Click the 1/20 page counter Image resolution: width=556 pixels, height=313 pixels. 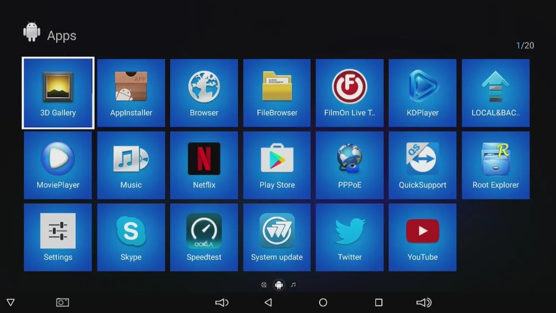[525, 46]
